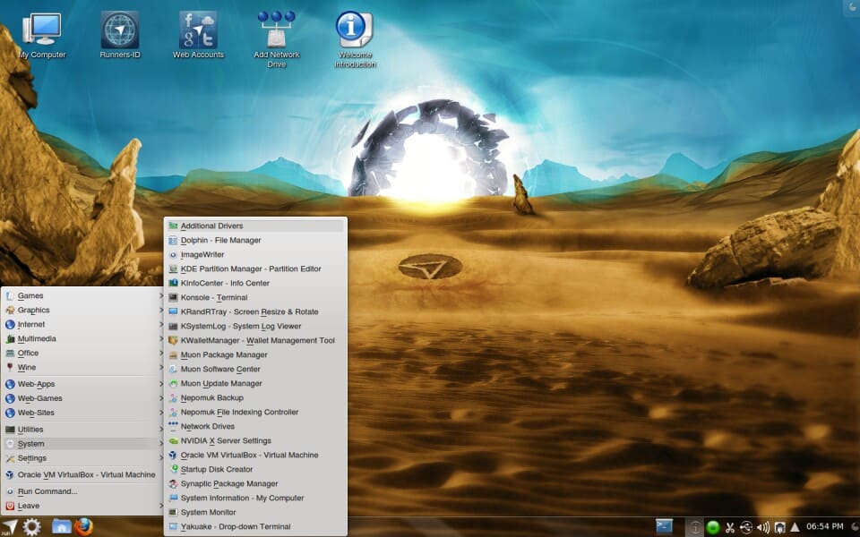
Task: Open KRandRTray Screen Resize & Rotate
Action: [x=255, y=311]
